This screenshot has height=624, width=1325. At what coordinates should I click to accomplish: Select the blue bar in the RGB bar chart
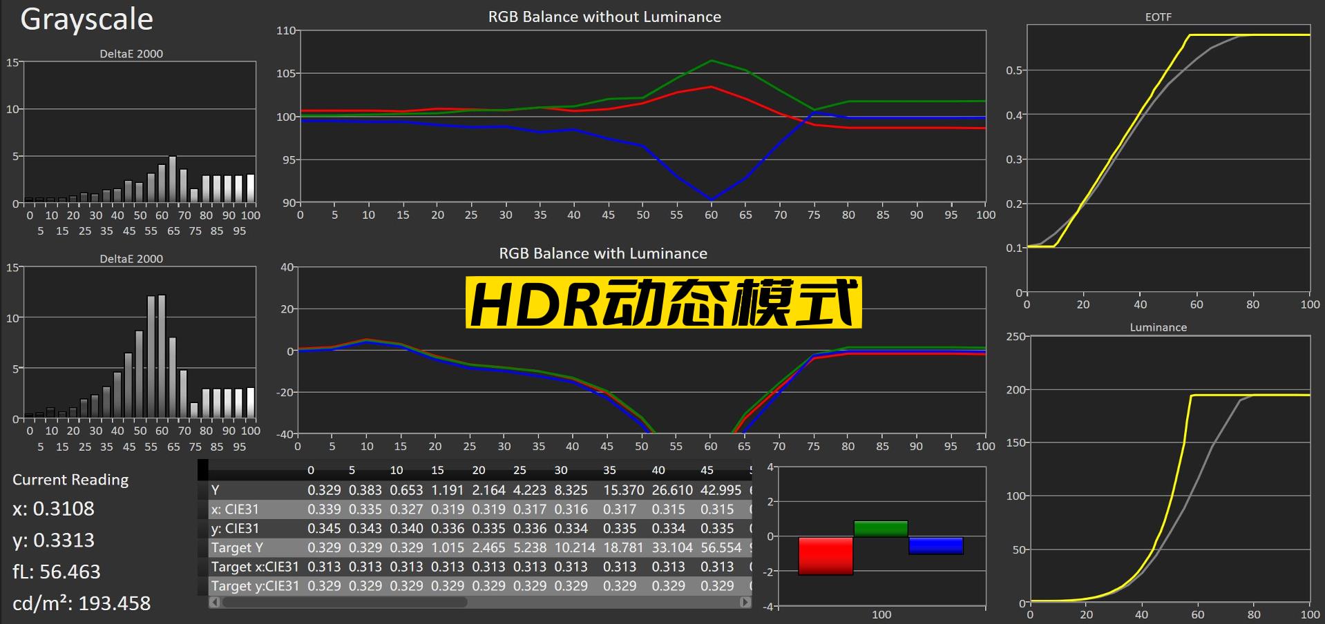[935, 545]
